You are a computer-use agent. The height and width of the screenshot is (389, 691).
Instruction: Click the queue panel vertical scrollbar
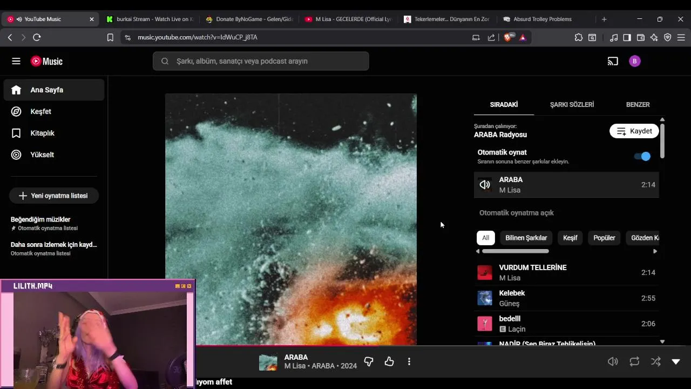[x=662, y=141]
